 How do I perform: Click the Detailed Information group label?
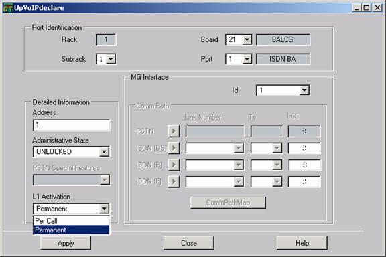[x=61, y=102]
